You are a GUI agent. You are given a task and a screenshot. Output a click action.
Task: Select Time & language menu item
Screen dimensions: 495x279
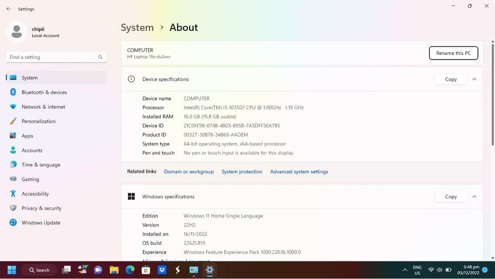(41, 165)
